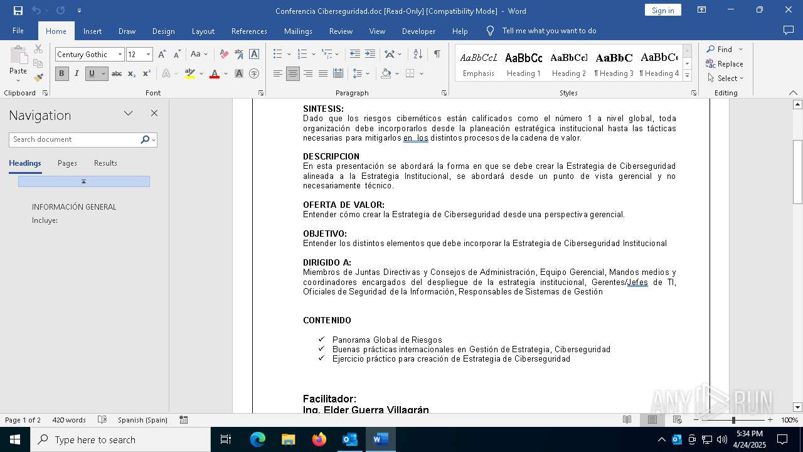Expand Styles gallery more arrow
This screenshot has height=452, width=803.
click(x=688, y=77)
